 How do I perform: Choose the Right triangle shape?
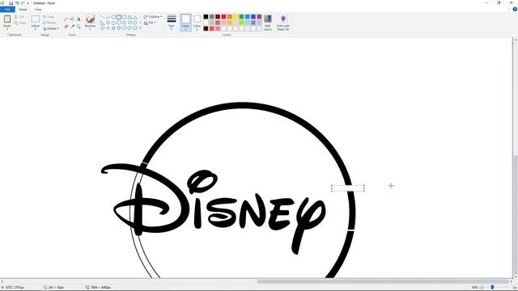(103, 23)
